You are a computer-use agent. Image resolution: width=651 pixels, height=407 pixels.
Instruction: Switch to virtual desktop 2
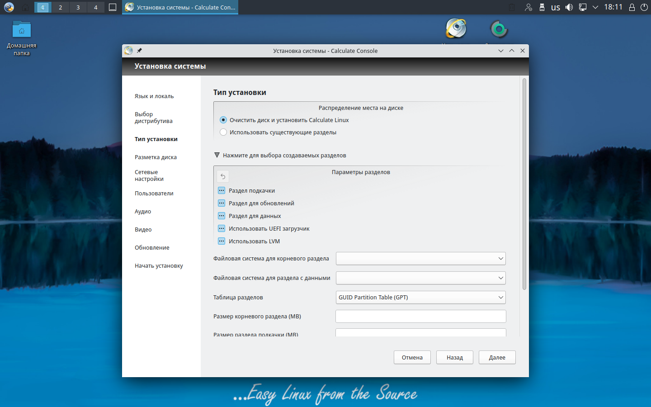[x=61, y=7]
